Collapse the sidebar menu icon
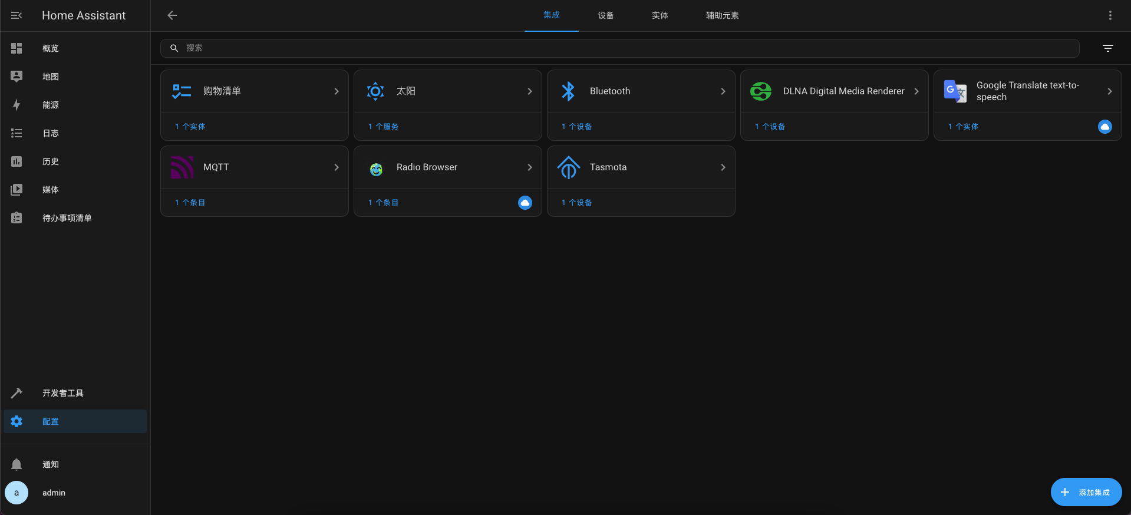 tap(17, 15)
